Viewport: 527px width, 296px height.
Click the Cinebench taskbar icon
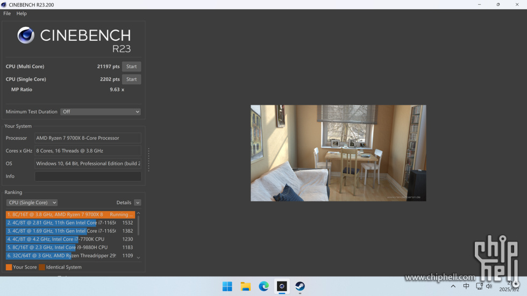[x=282, y=286]
